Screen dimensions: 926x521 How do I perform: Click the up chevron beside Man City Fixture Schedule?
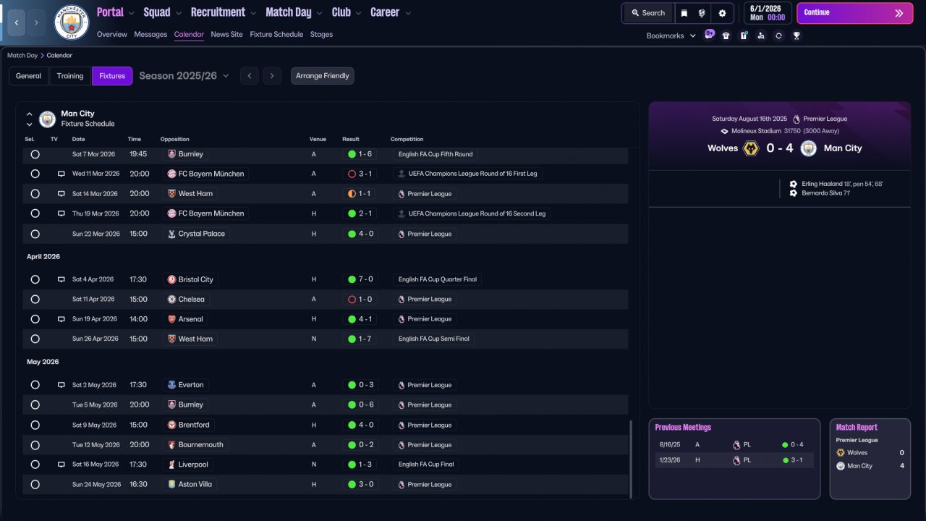pyautogui.click(x=30, y=114)
